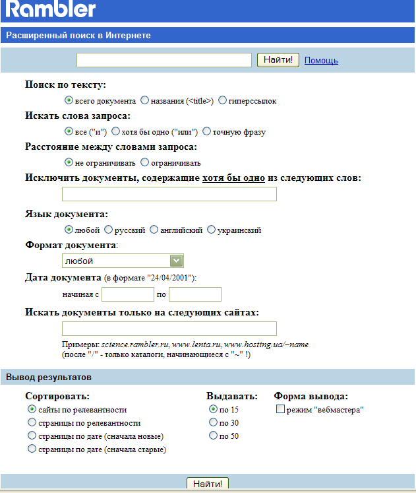Select 'хотя бы одно ("или")' radio option
Image resolution: width=416 pixels, height=493 pixels.
[x=115, y=131]
